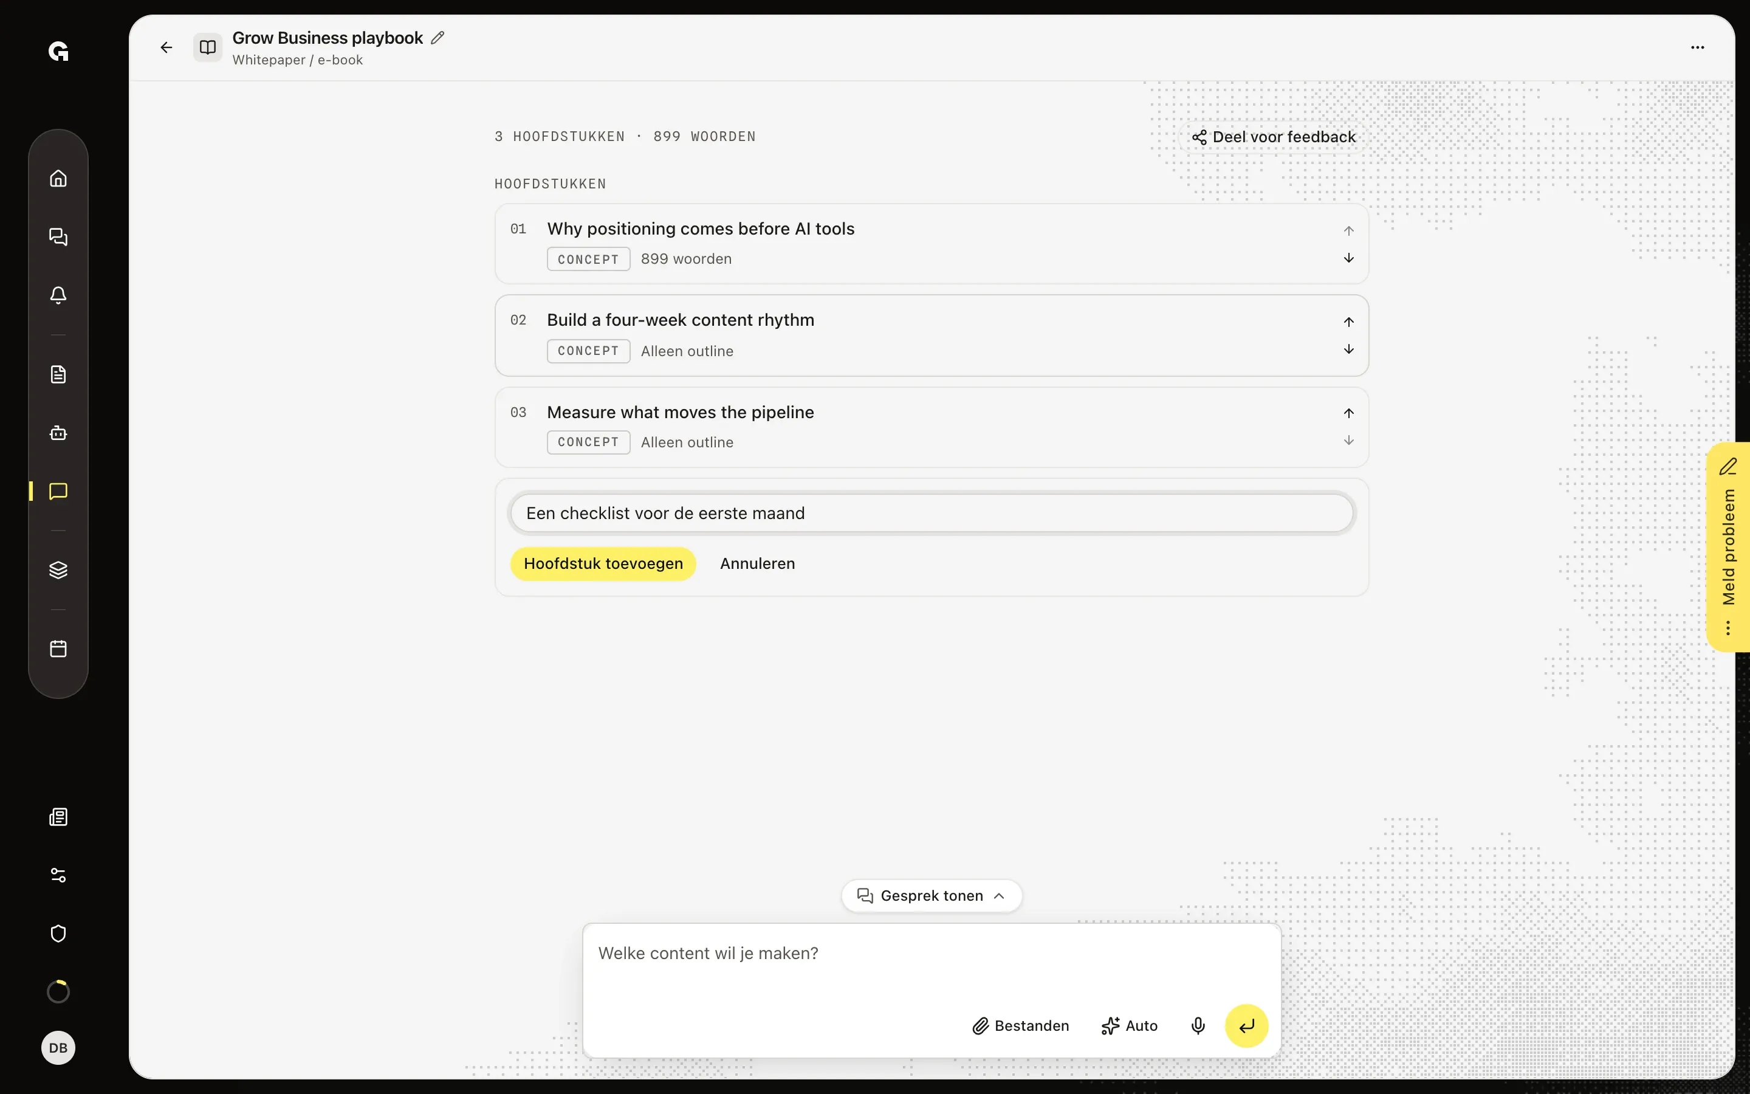This screenshot has height=1094, width=1750.
Task: Click the microphone voice input icon
Action: pyautogui.click(x=1198, y=1025)
